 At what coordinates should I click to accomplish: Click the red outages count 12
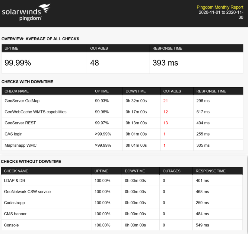(166, 112)
